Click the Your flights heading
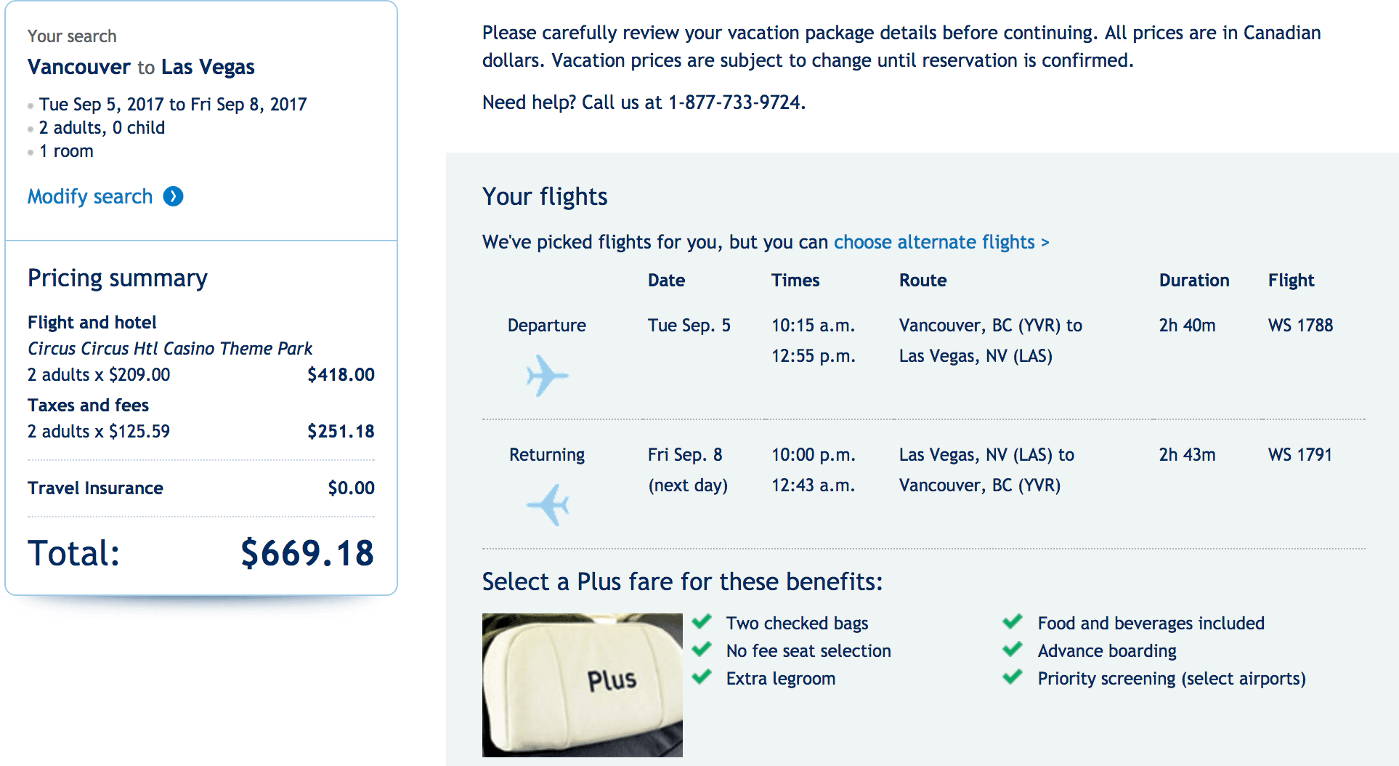The width and height of the screenshot is (1399, 766). [x=545, y=197]
